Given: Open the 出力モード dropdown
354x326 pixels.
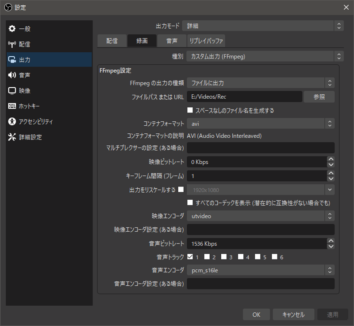Looking at the screenshot, I should click(x=263, y=26).
